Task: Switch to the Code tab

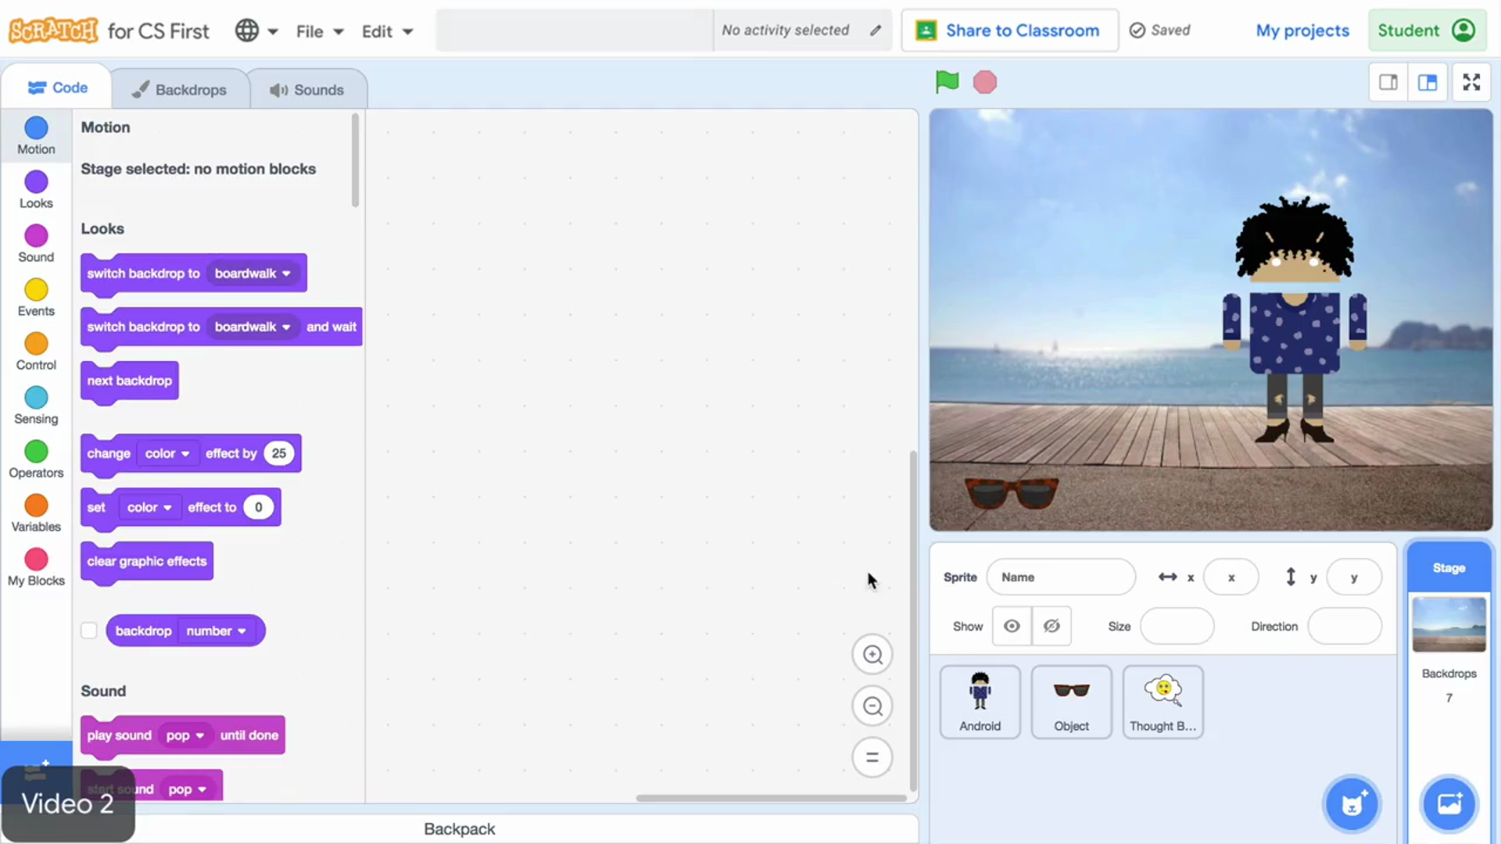Action: point(57,88)
